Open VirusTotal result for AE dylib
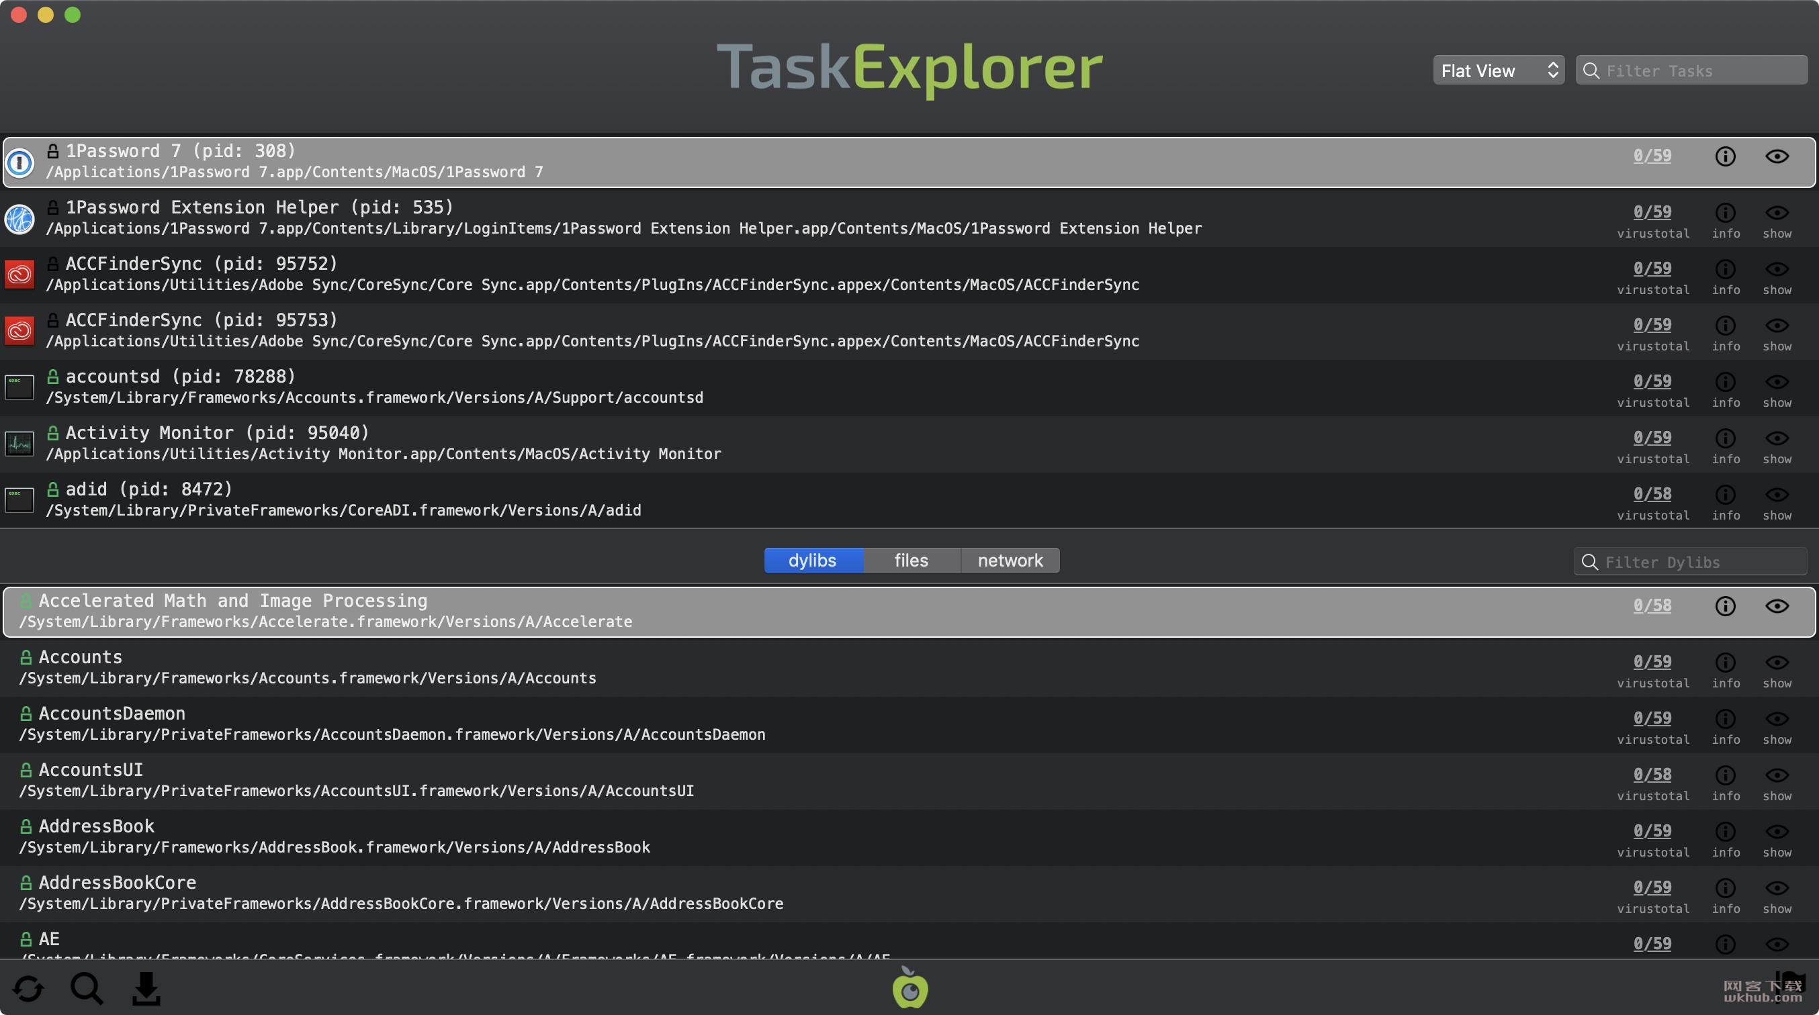This screenshot has height=1015, width=1819. 1652,944
